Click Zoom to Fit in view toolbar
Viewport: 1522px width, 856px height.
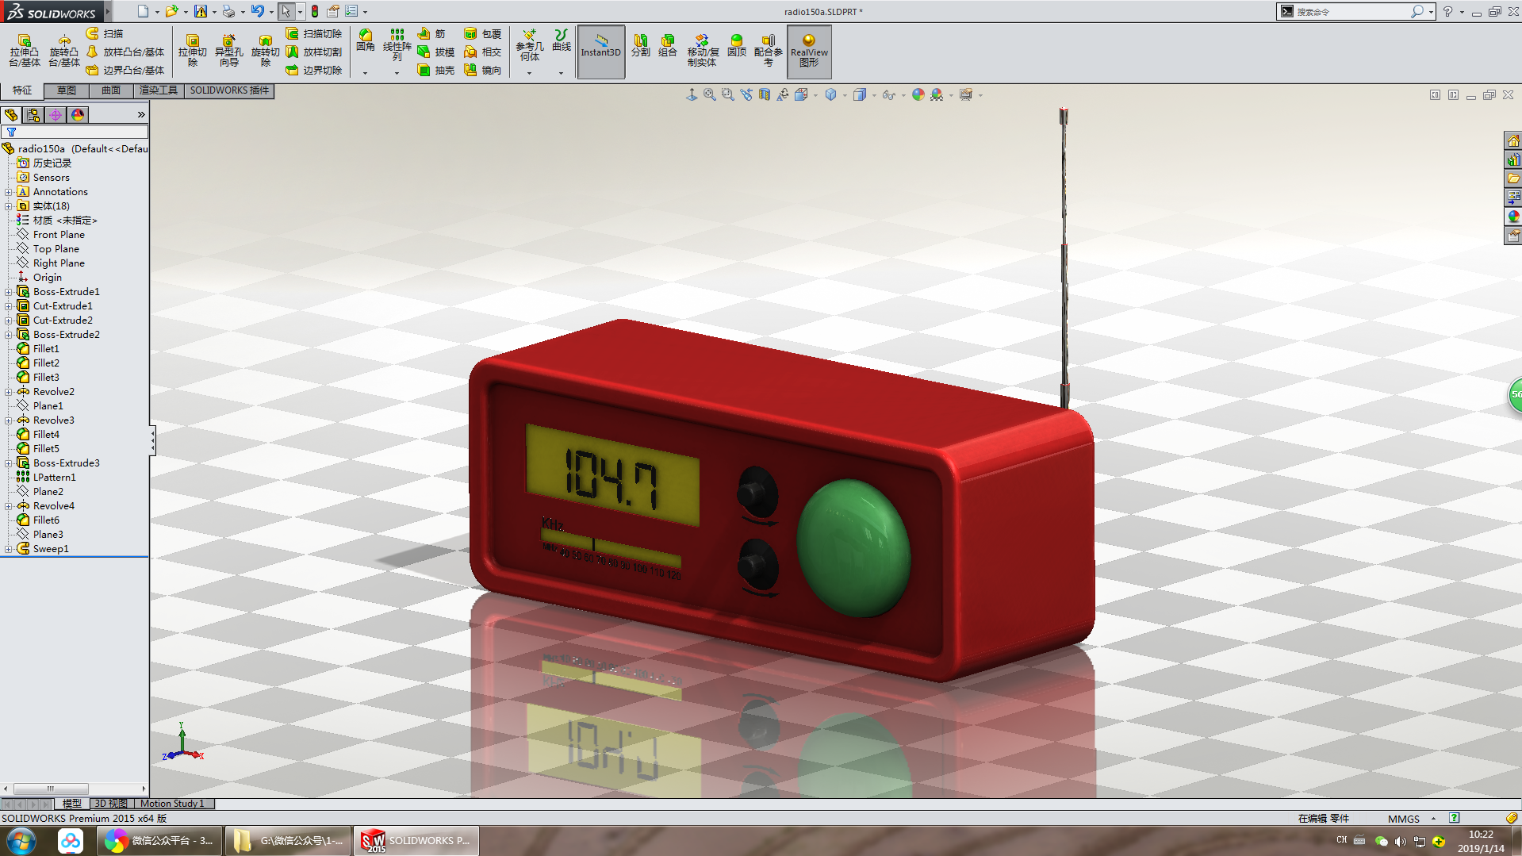(x=710, y=94)
